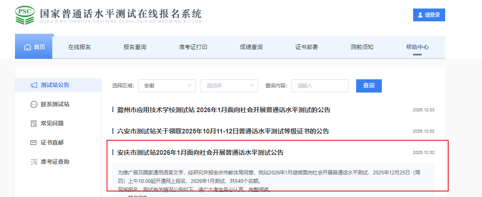Open the 滁州市应用技术学校测试站 announcement
The height and width of the screenshot is (197, 482).
point(223,110)
